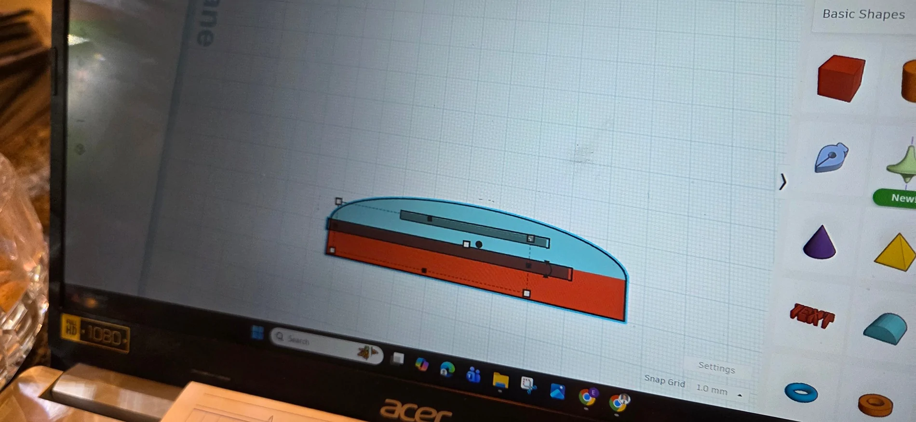This screenshot has width=916, height=422.
Task: Open the Snap Grid 1.0 mm dropdown
Action: coord(718,390)
